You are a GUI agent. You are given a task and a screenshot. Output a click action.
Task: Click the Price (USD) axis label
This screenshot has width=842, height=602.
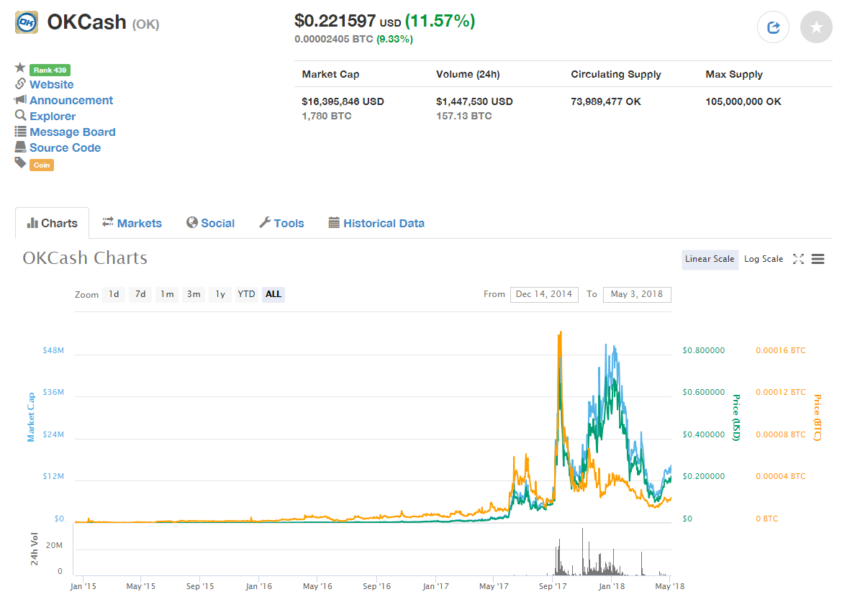(736, 417)
